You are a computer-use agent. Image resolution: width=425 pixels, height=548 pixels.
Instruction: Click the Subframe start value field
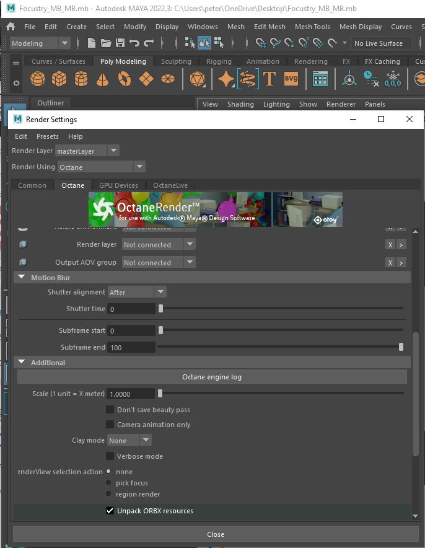[x=131, y=330]
